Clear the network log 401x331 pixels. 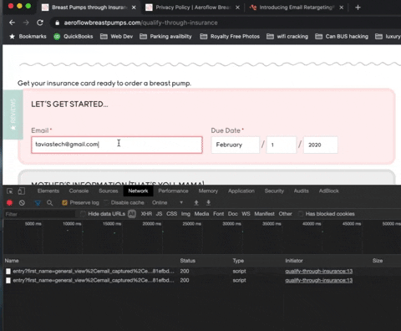[x=22, y=203]
